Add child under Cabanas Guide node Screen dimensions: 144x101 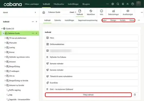[36, 33]
